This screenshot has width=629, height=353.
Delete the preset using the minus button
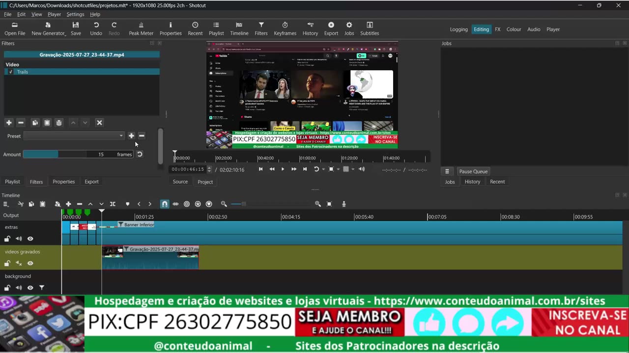[x=142, y=136]
